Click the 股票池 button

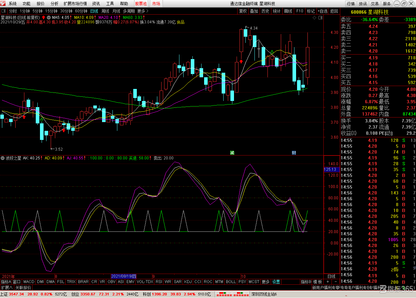(x=141, y=4)
